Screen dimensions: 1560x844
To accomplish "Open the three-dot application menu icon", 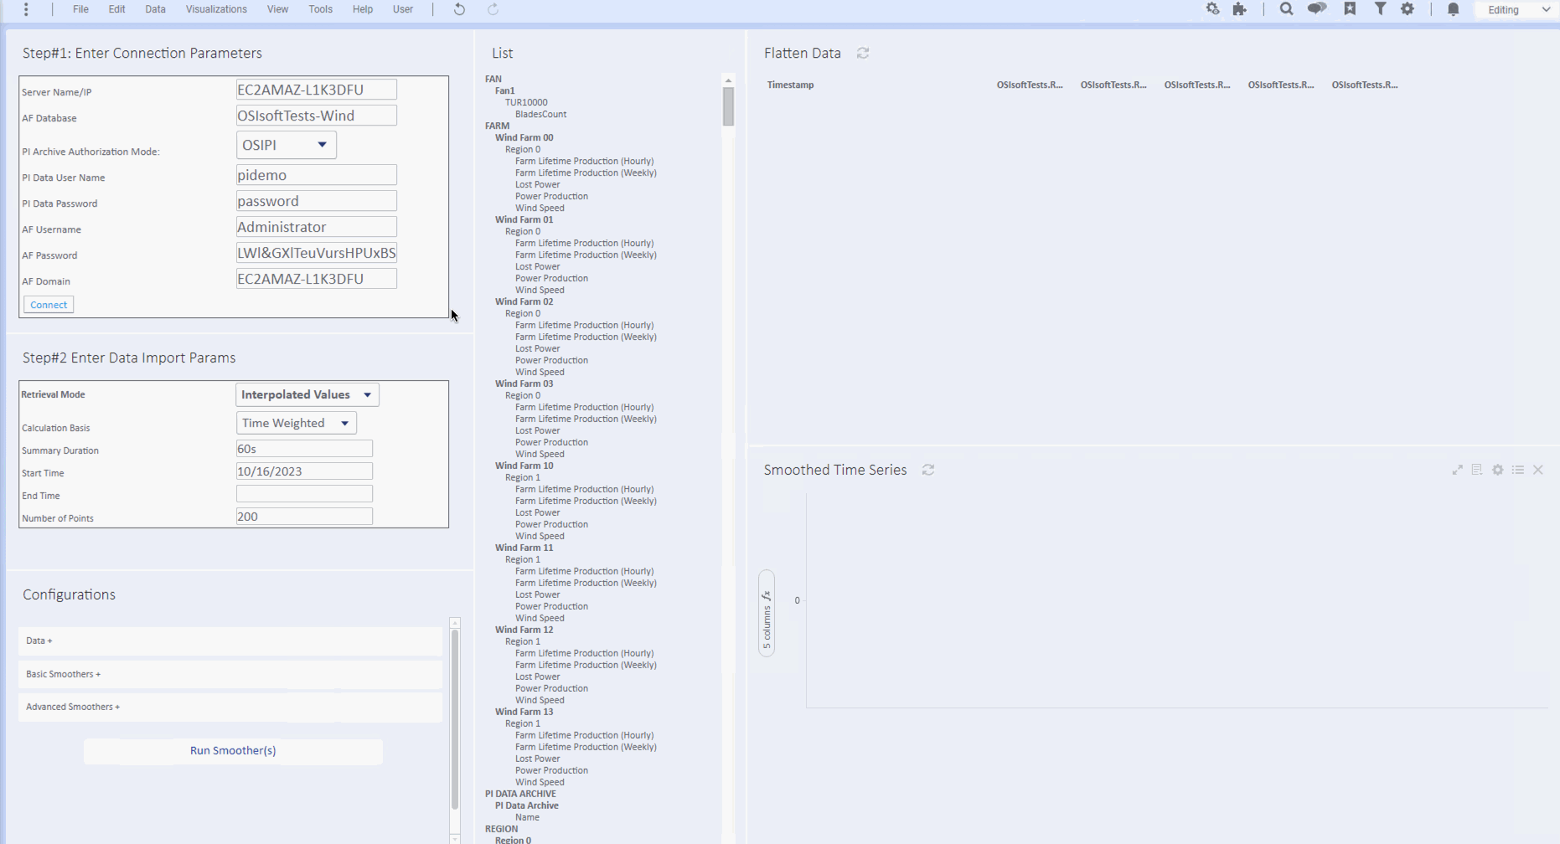I will coord(26,9).
